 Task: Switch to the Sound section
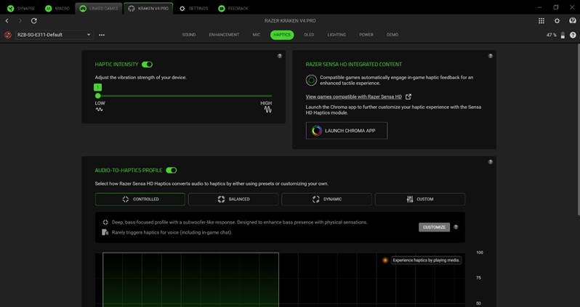tap(189, 35)
